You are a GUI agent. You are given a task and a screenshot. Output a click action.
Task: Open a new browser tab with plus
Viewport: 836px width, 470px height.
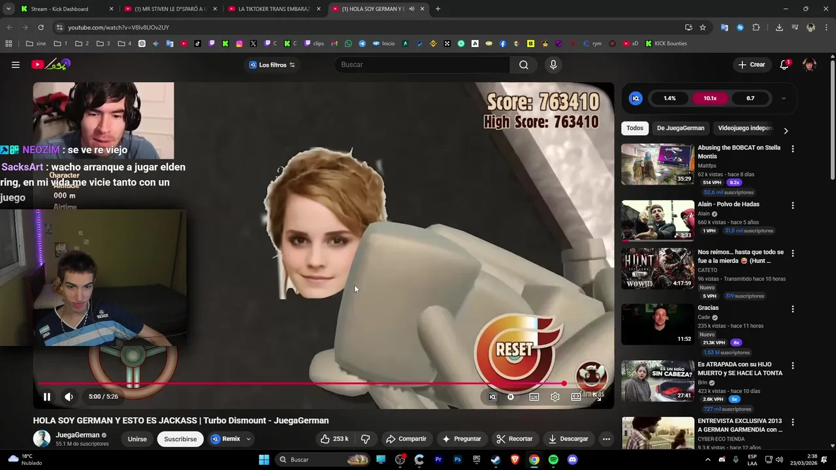click(438, 9)
